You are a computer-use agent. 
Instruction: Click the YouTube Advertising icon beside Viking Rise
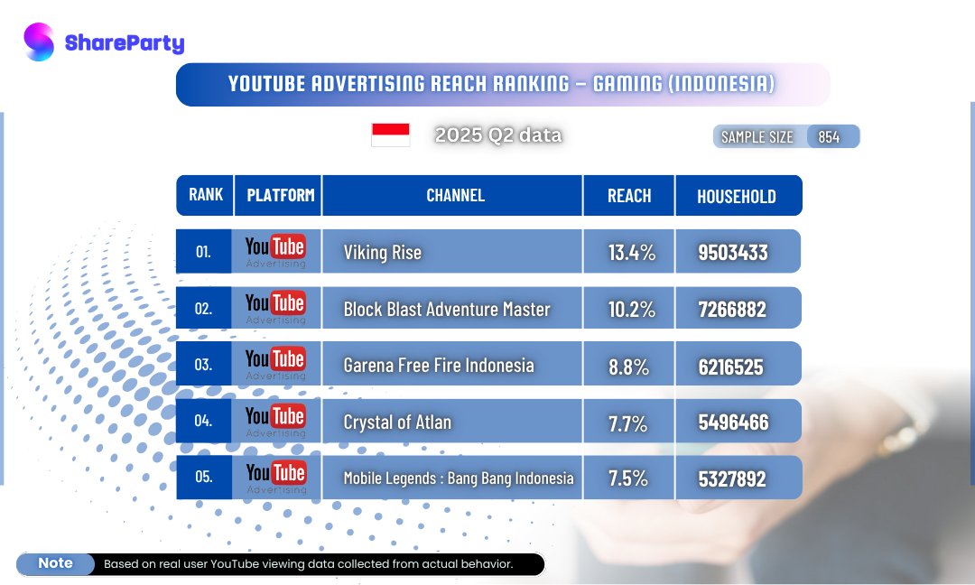[275, 251]
